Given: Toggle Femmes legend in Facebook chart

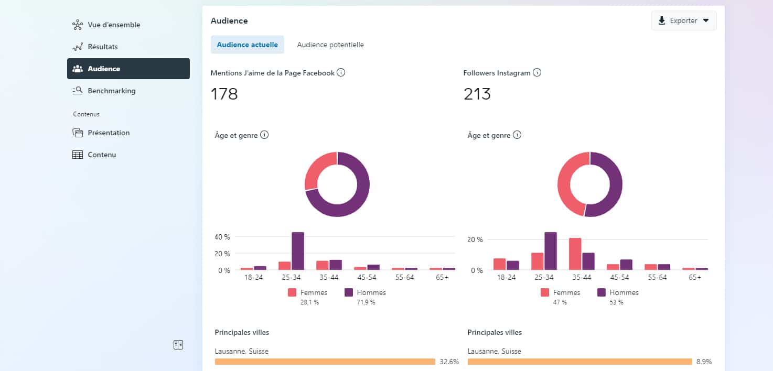Looking at the screenshot, I should [x=308, y=292].
